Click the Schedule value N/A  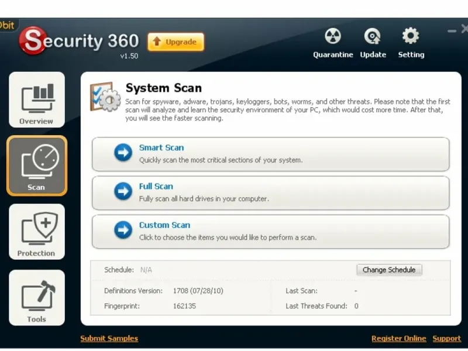point(146,270)
